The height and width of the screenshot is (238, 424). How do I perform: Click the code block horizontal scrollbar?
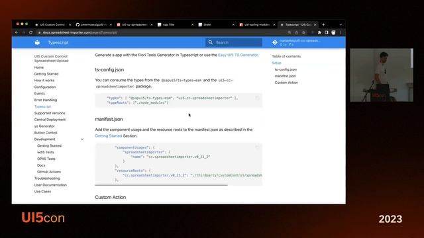point(162,185)
